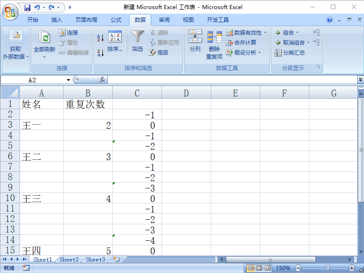Click zoom out on the zoom slider
The height and width of the screenshot is (273, 364).
(x=298, y=268)
